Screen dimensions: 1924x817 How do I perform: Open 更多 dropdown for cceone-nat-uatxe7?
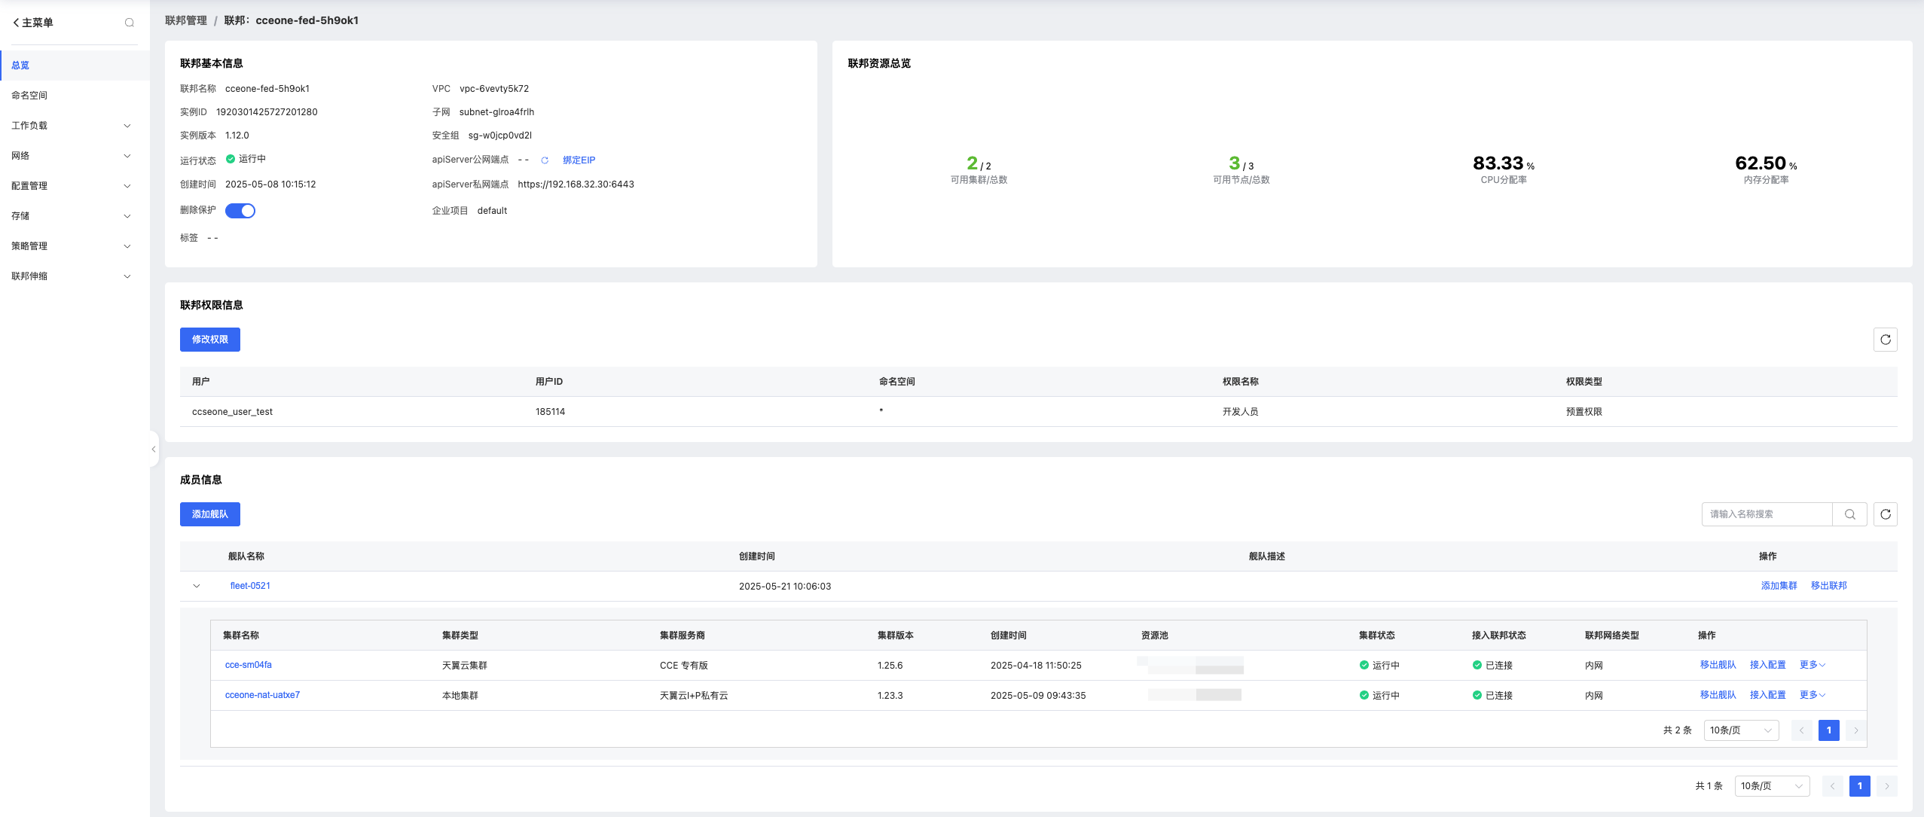(1812, 695)
